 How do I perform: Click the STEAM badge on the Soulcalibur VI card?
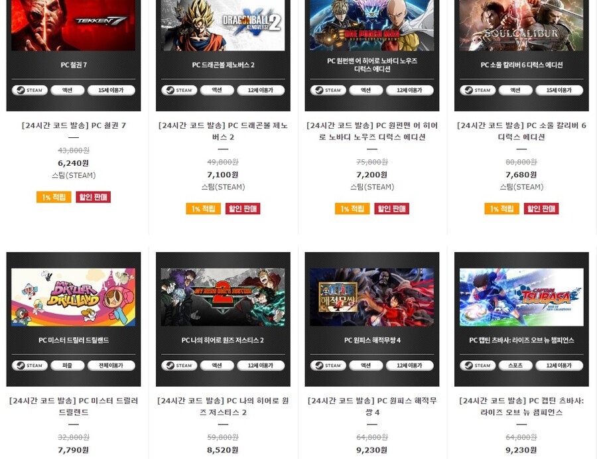478,90
